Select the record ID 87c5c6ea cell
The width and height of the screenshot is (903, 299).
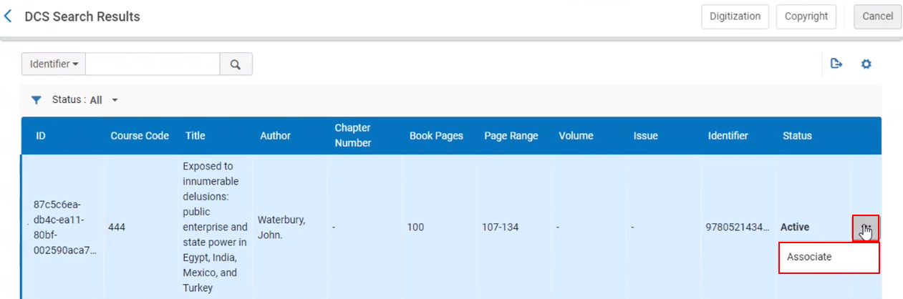[65, 227]
